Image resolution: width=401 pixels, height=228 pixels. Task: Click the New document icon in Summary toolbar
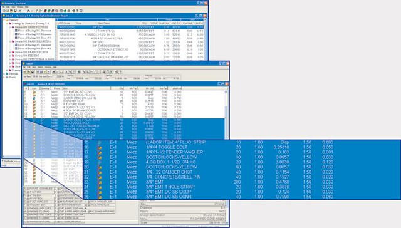pos(4,11)
